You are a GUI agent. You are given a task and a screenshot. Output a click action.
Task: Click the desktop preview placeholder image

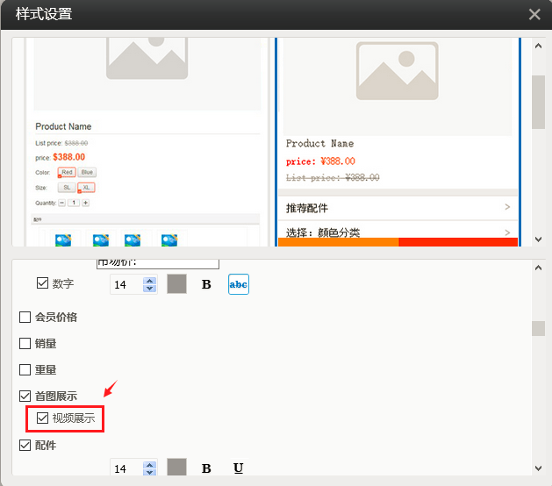tap(147, 63)
